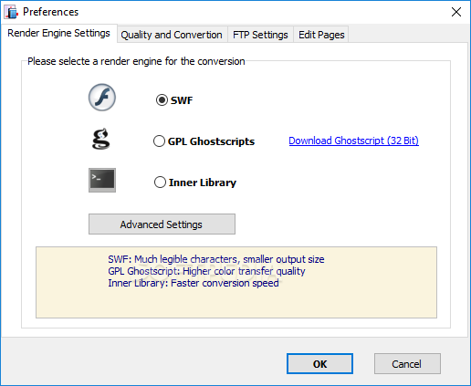
Task: Click the 'Please selecte a render engine' group label
Action: [x=136, y=61]
